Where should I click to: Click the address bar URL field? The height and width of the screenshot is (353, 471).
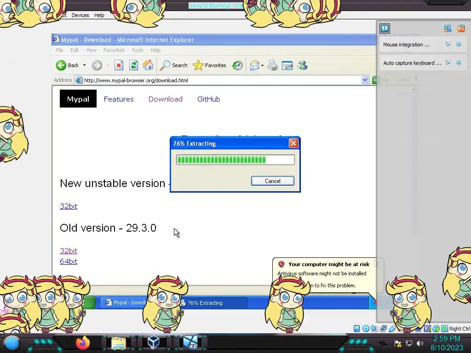pyautogui.click(x=218, y=80)
